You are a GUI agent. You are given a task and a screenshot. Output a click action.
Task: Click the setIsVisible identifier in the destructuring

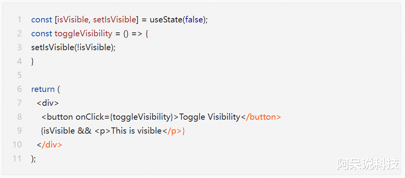[x=114, y=20]
